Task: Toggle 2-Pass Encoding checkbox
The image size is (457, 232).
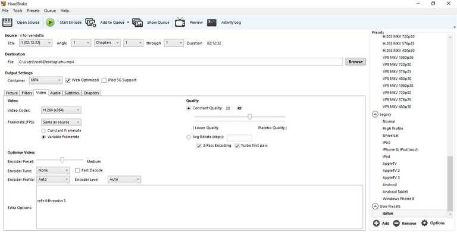Action: tap(199, 146)
